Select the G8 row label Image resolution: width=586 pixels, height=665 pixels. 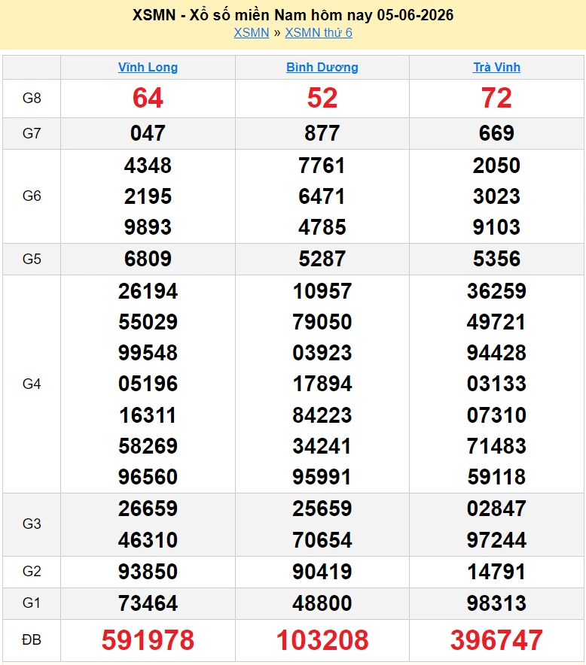click(x=32, y=98)
